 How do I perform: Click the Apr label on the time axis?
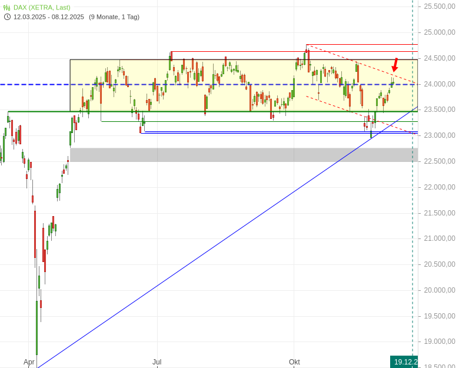(29, 362)
